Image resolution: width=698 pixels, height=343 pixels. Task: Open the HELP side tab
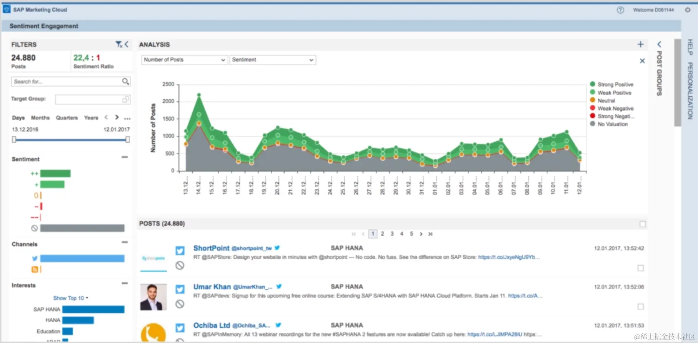point(690,47)
